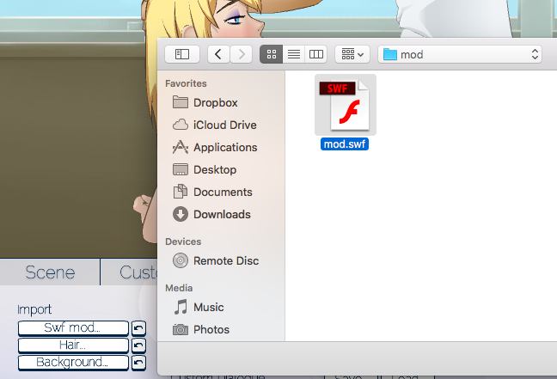Go forward using the forward arrow
This screenshot has height=379, width=557.
(242, 54)
